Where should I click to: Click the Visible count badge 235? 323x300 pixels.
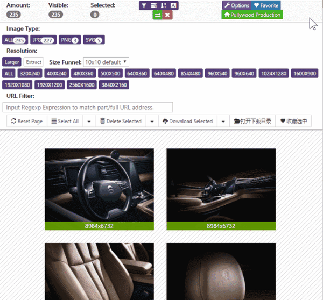pos(55,15)
